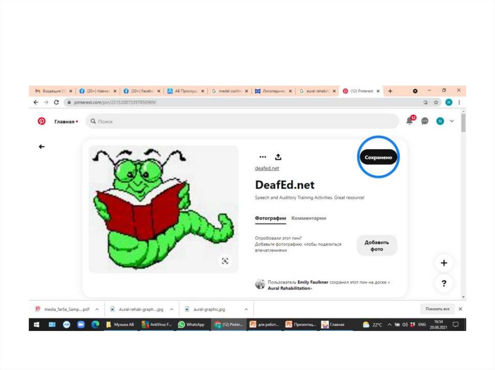Screen dimensions: 495x370
Task: Click the plus create button
Action: pos(444,263)
